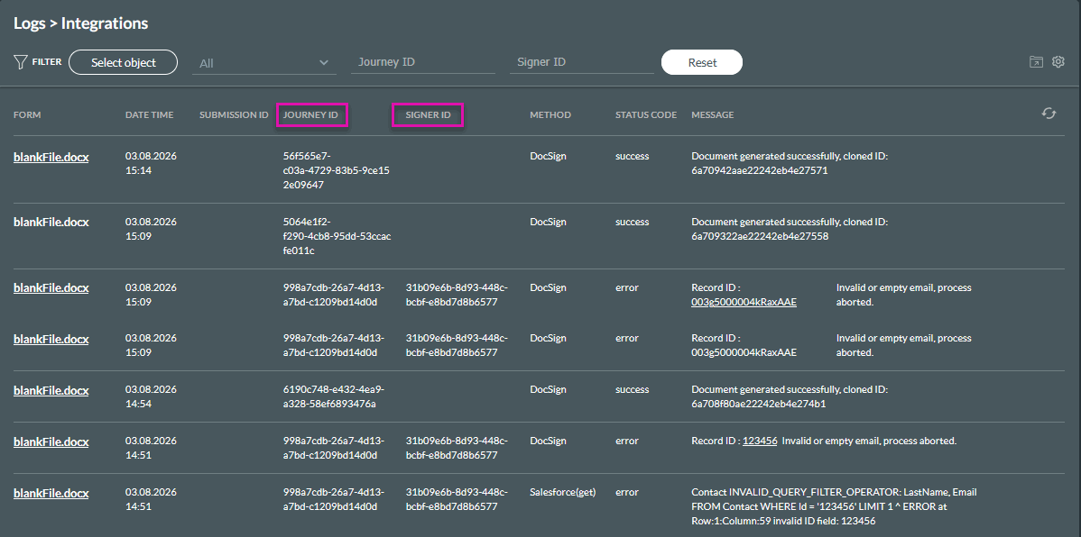Click the FILTER label

pos(47,62)
